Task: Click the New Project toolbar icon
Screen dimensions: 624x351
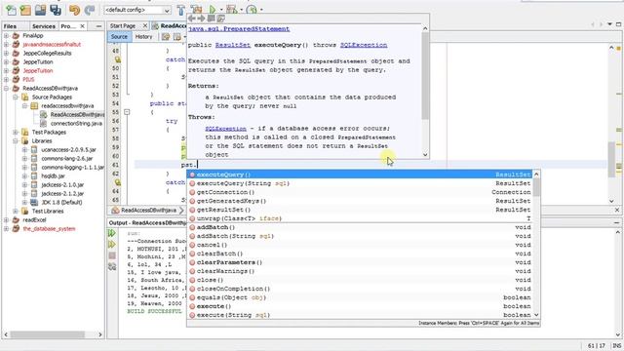Action: click(x=25, y=10)
